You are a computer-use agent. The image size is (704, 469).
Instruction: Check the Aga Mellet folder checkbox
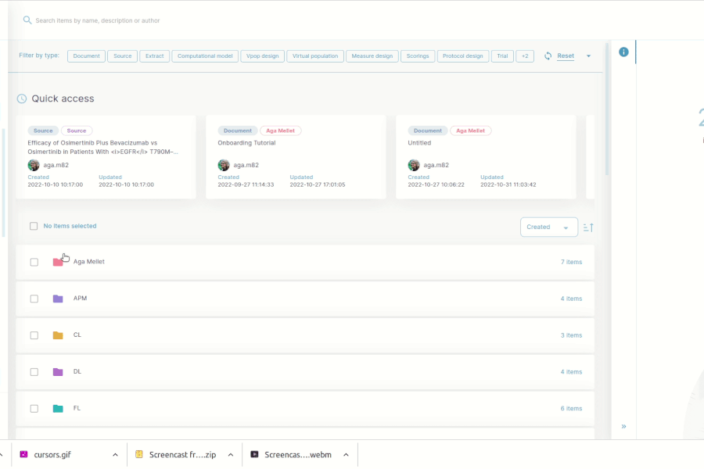pyautogui.click(x=34, y=262)
